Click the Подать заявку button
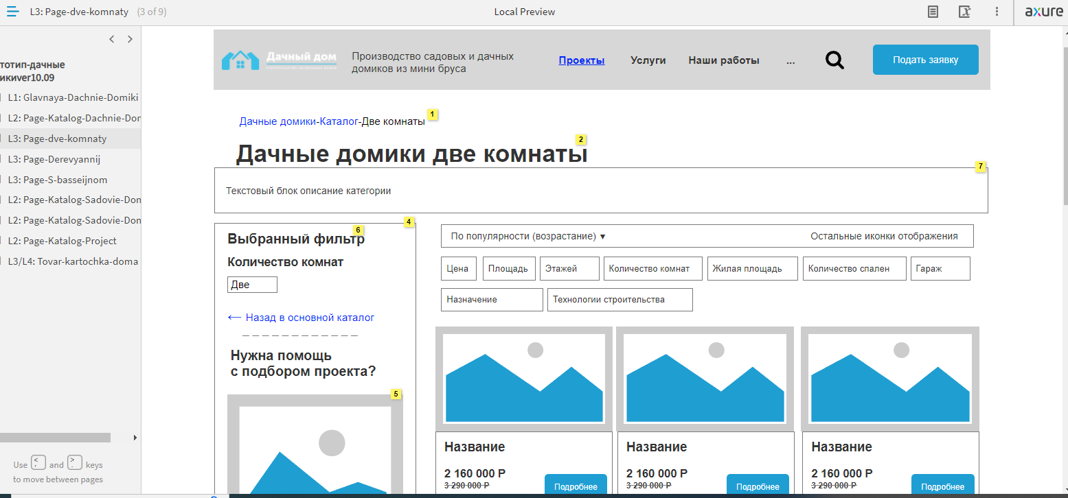Screen dimensions: 1068x498 click(x=925, y=60)
